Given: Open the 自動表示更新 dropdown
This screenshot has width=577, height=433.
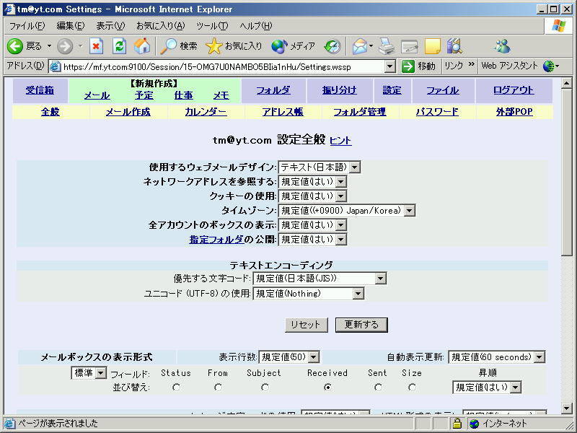Looking at the screenshot, I should 496,357.
